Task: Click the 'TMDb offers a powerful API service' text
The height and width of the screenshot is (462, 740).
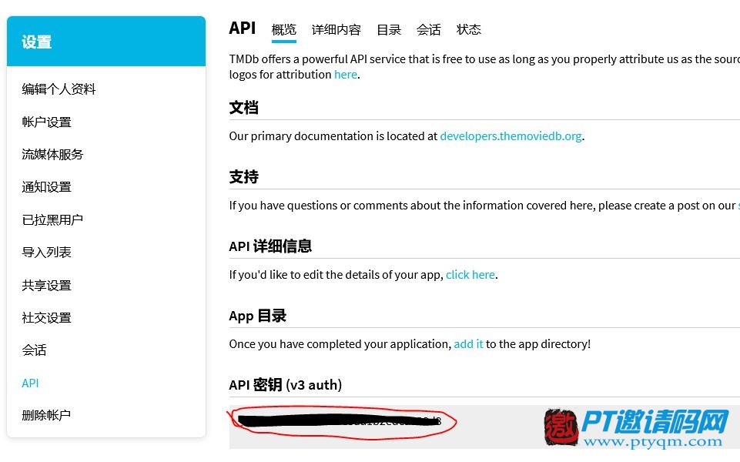Action: coord(484,59)
